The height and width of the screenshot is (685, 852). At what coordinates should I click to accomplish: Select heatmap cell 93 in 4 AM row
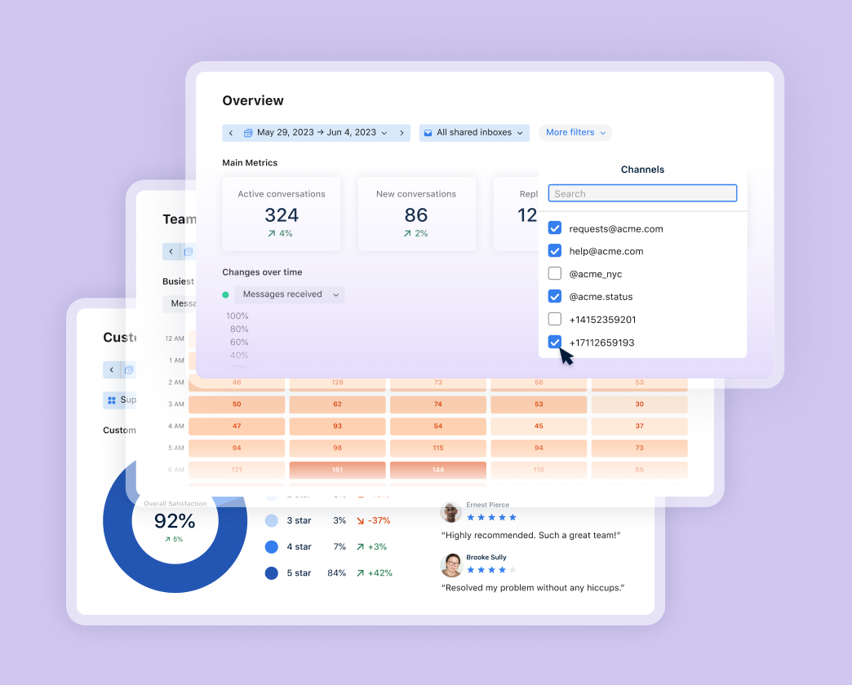click(x=337, y=426)
